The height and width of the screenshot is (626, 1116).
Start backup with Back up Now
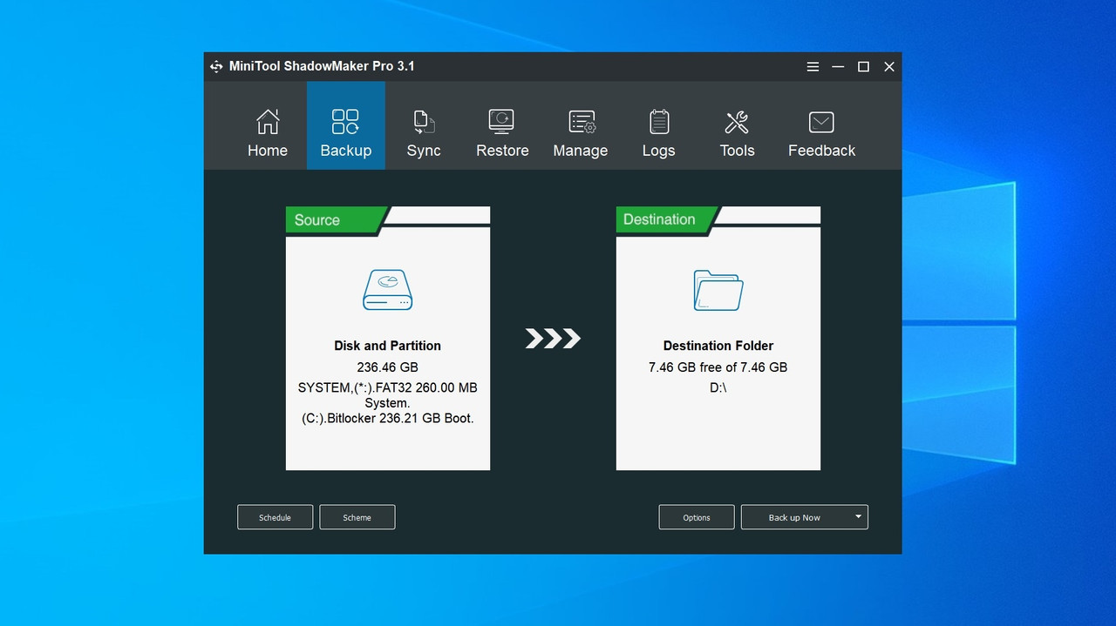point(794,517)
